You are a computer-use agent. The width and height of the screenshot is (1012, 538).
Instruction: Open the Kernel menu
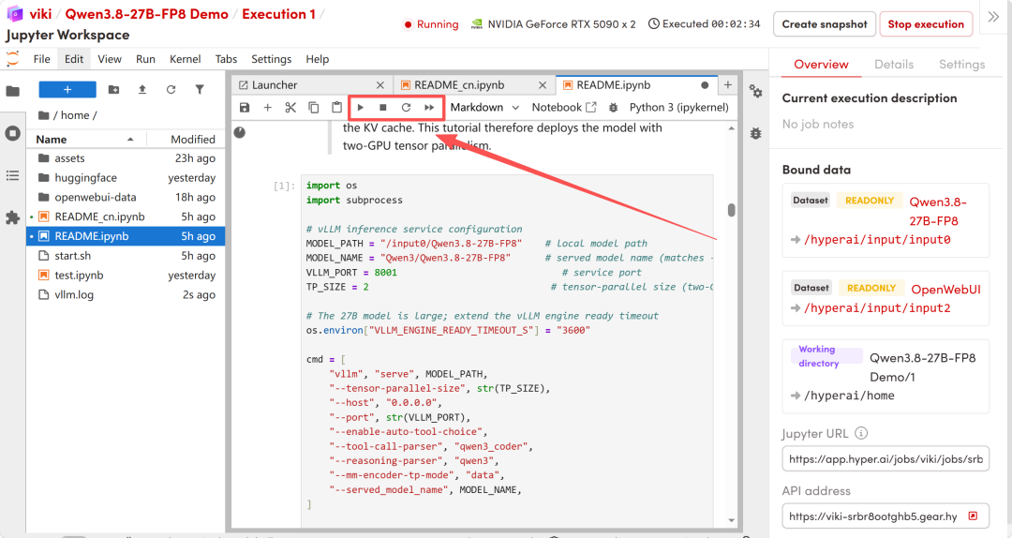(x=186, y=59)
